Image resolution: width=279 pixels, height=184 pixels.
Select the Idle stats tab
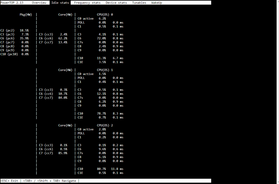point(60,3)
